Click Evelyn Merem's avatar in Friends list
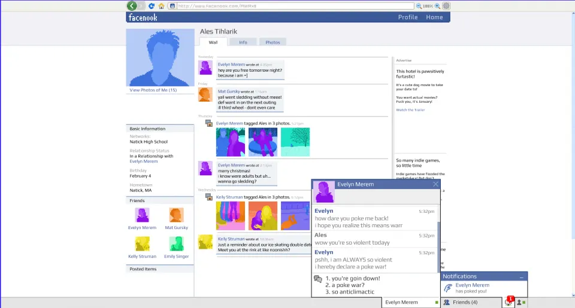The width and height of the screenshot is (575, 308). click(142, 215)
